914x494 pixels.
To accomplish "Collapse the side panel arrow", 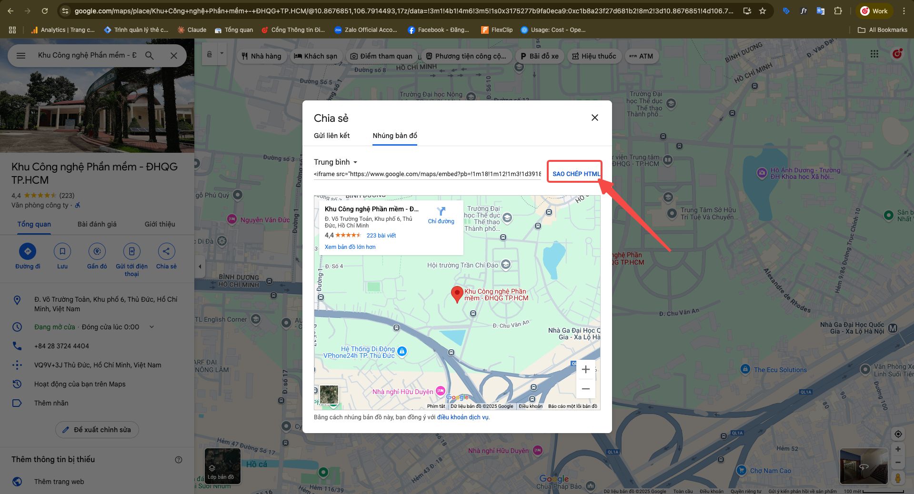I will coord(200,267).
